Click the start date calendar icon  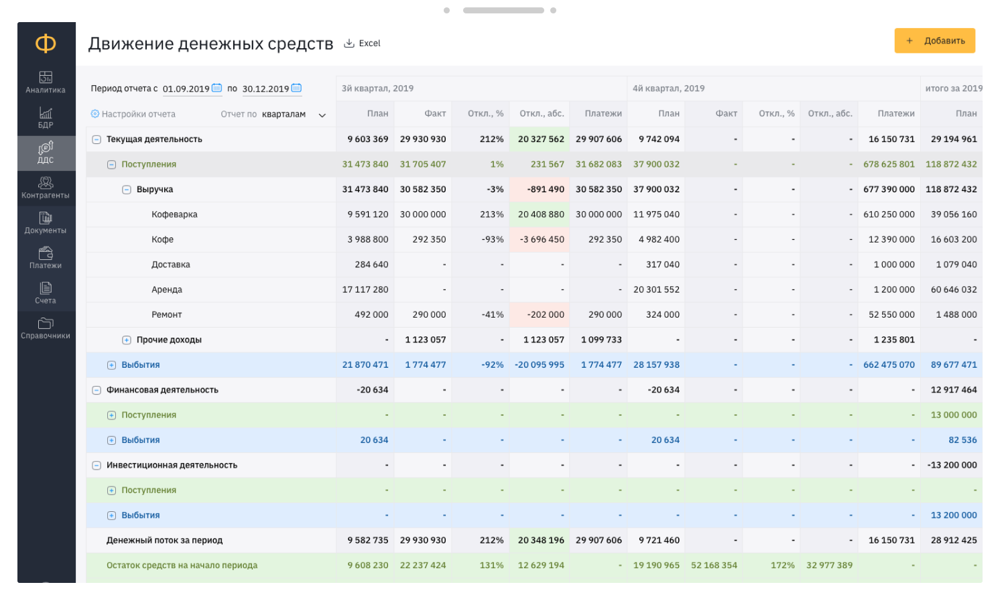pos(217,88)
